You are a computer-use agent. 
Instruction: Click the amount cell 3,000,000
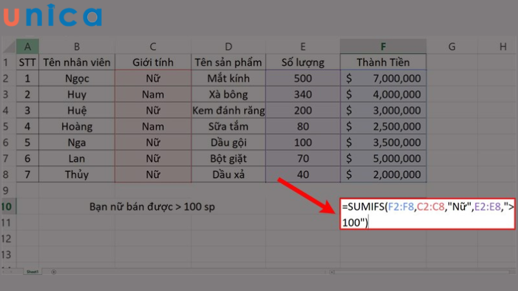[383, 110]
